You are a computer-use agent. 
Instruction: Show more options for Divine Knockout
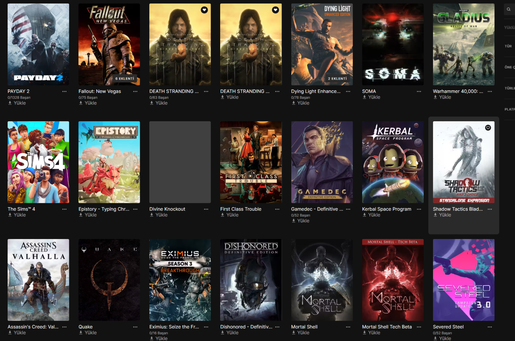(x=206, y=209)
